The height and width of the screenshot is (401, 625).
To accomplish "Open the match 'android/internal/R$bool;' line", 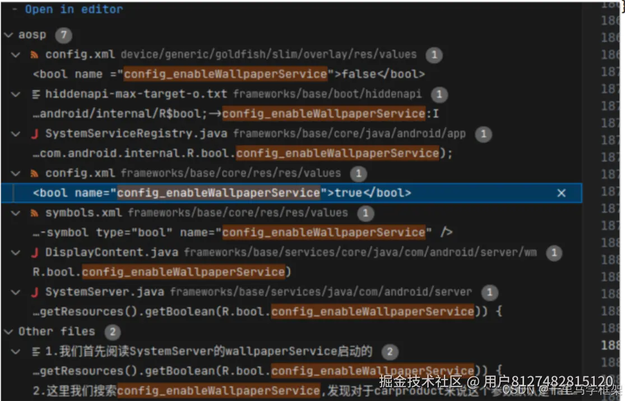I will point(235,114).
